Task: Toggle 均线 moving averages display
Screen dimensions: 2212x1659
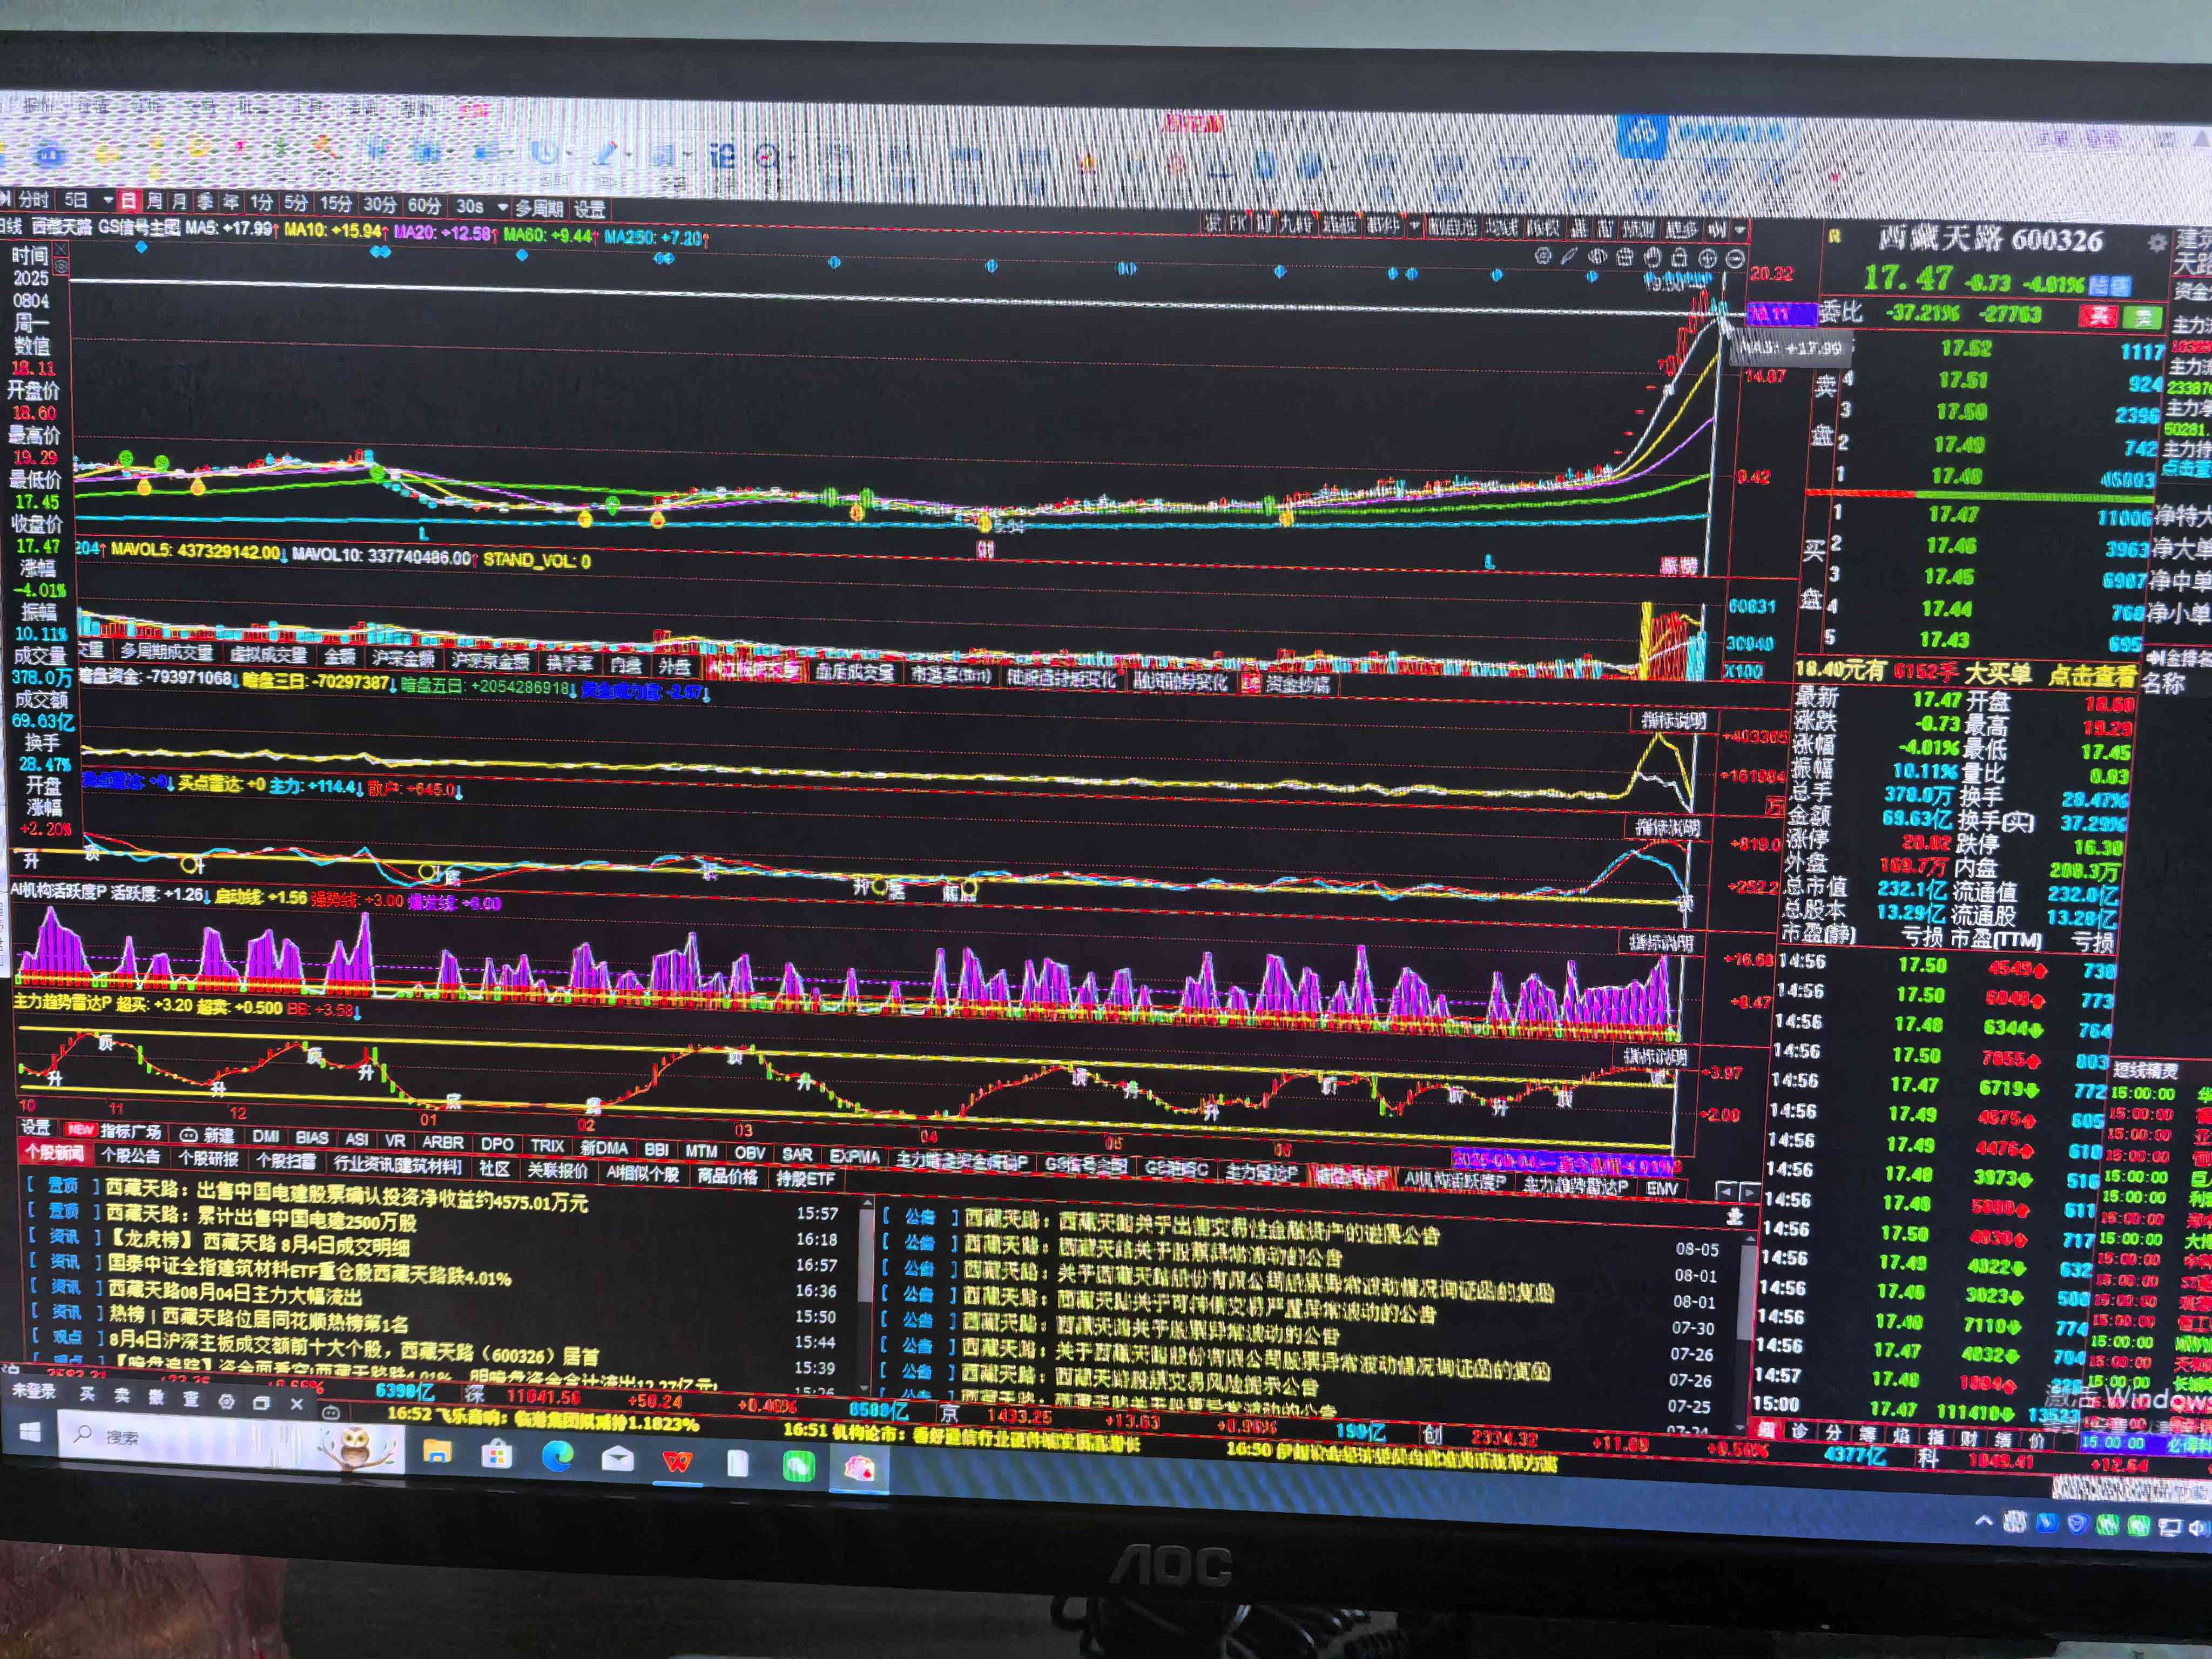Action: point(1501,228)
